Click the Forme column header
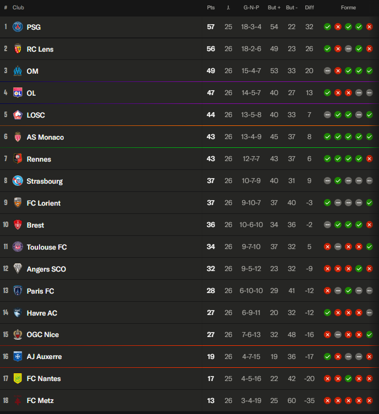This screenshot has width=379, height=414. [348, 8]
